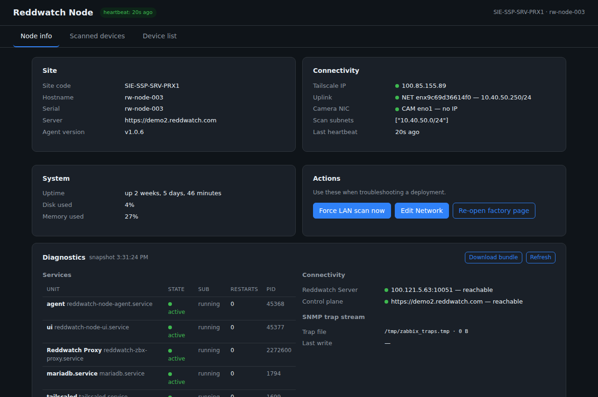Click PID 1794 in the mariadb row
Image resolution: width=598 pixels, height=397 pixels.
click(x=273, y=374)
